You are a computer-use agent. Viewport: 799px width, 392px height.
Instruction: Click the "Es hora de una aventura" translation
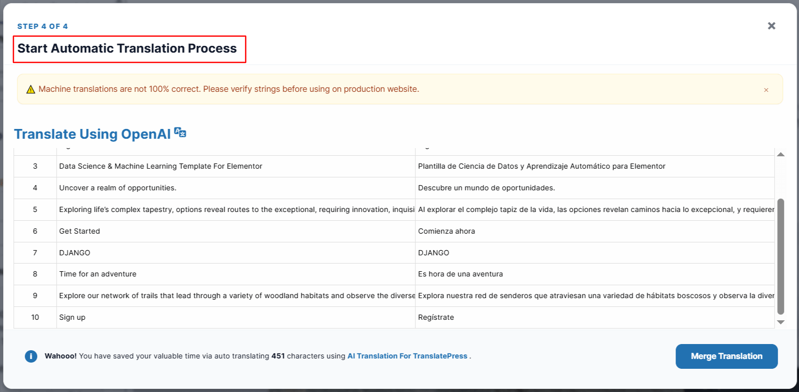pos(460,274)
